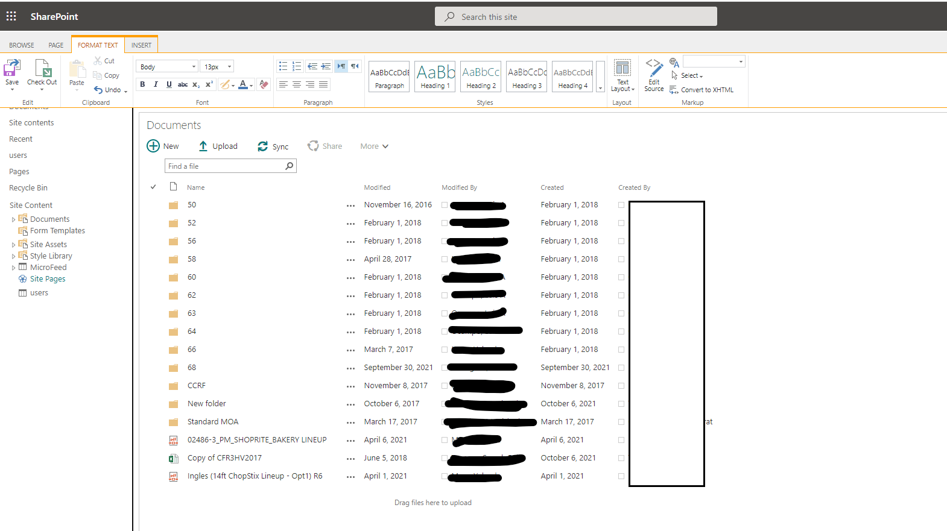This screenshot has width=947, height=531.
Task: Apply italic formatting
Action: (156, 84)
